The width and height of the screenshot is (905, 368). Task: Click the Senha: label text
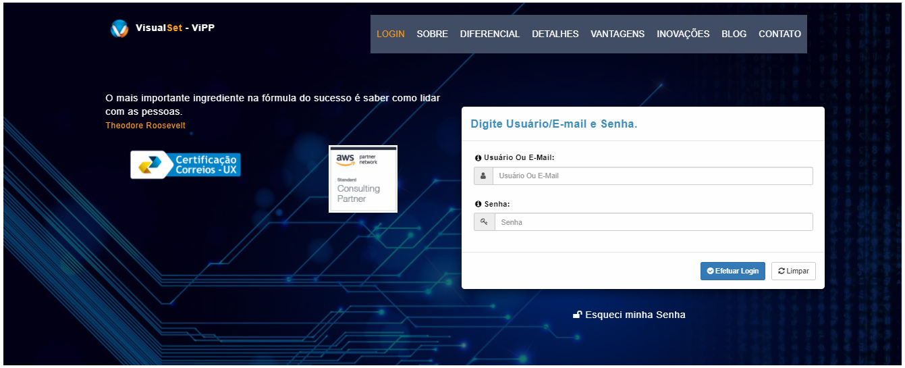(x=497, y=204)
